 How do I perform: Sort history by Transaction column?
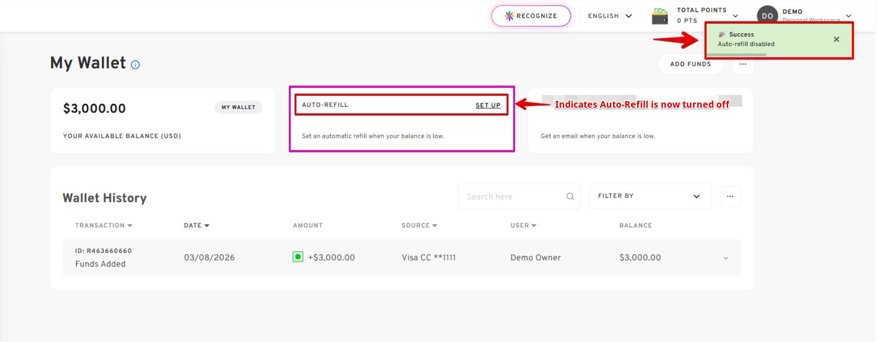(104, 226)
